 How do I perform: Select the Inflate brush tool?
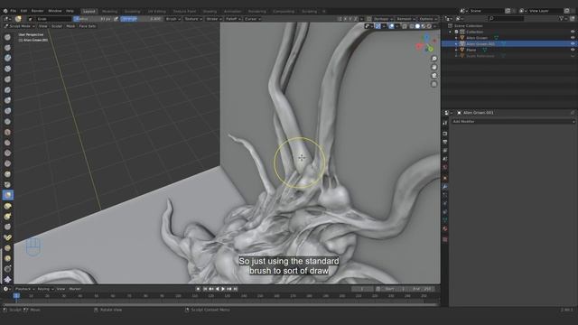point(7,100)
